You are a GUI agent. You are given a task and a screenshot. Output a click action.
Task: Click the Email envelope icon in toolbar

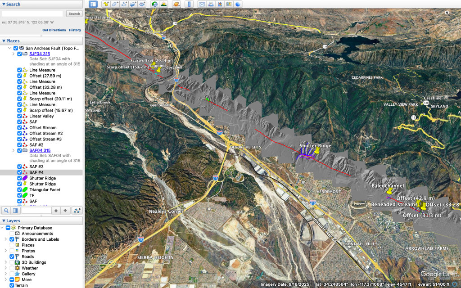pos(202,4)
